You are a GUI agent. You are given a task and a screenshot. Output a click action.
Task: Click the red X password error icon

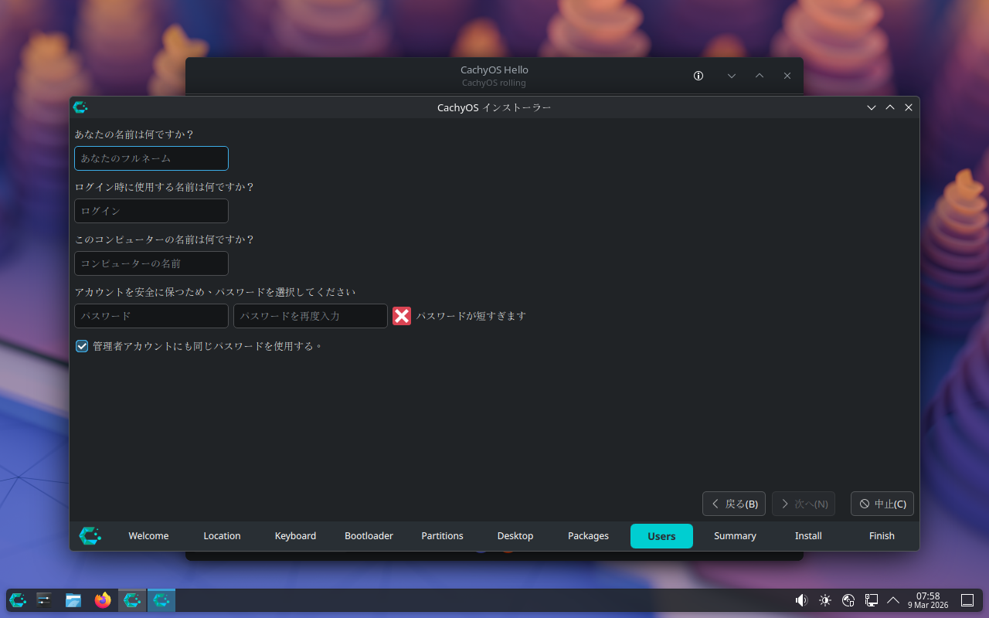[x=402, y=316]
